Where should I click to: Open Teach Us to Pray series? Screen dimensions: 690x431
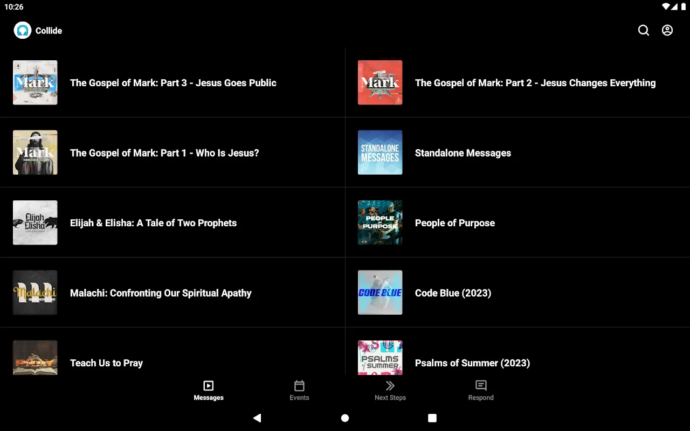pos(106,363)
